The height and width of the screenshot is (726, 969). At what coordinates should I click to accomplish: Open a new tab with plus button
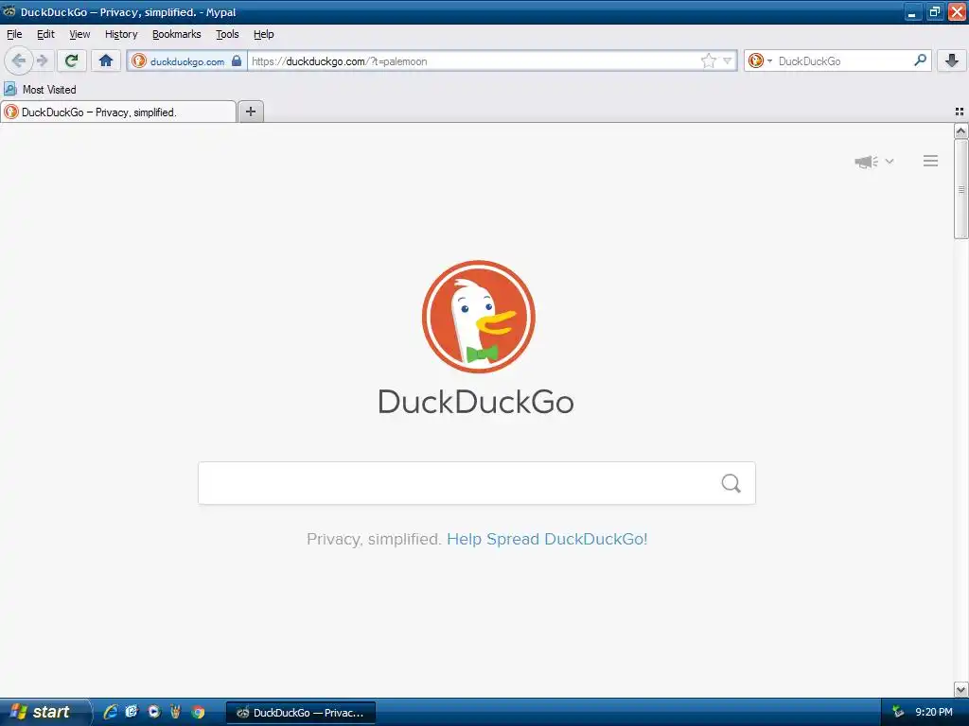click(250, 112)
